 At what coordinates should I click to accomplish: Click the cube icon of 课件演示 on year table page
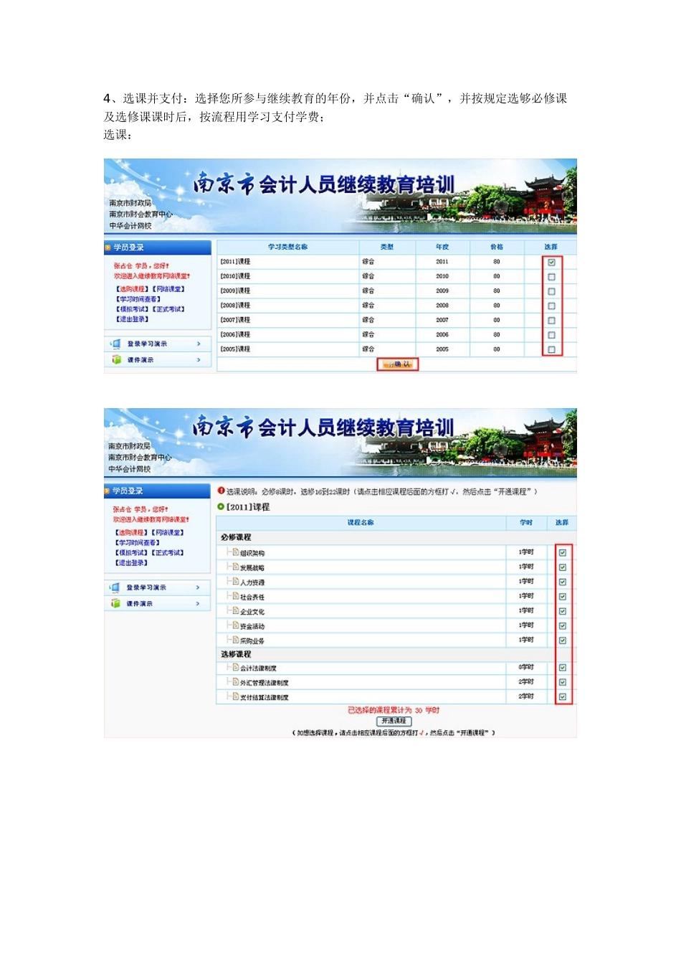116,359
